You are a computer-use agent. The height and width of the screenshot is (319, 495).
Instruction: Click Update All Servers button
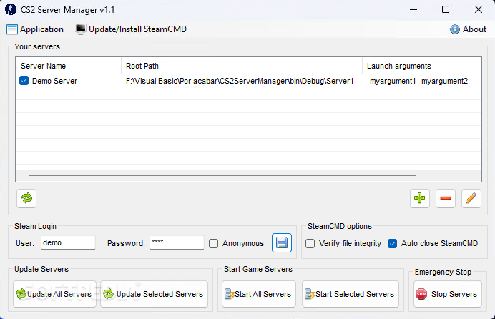point(54,294)
